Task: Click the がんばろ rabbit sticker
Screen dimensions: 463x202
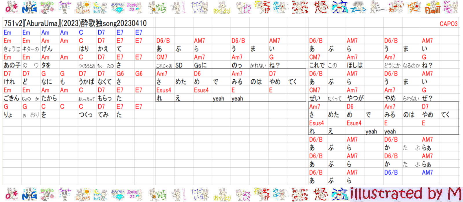Action: pyautogui.click(x=451, y=8)
